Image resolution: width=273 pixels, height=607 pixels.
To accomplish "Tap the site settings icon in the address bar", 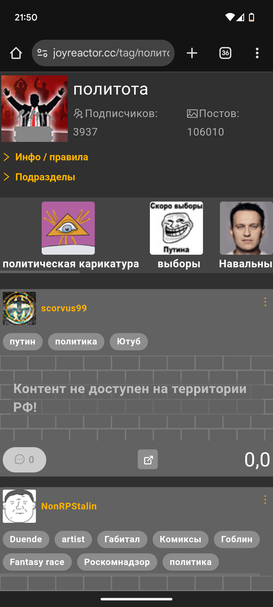I will pos(42,53).
